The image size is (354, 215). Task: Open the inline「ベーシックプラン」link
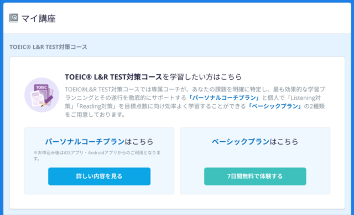coord(275,106)
